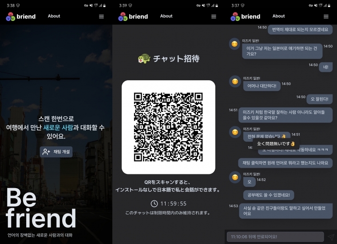The image size is (337, 244).
Task: Tap the message starting 사실 슌 같은 친구들이랑도
Action: click(285, 211)
